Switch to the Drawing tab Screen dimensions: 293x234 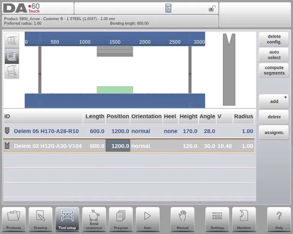(40, 219)
